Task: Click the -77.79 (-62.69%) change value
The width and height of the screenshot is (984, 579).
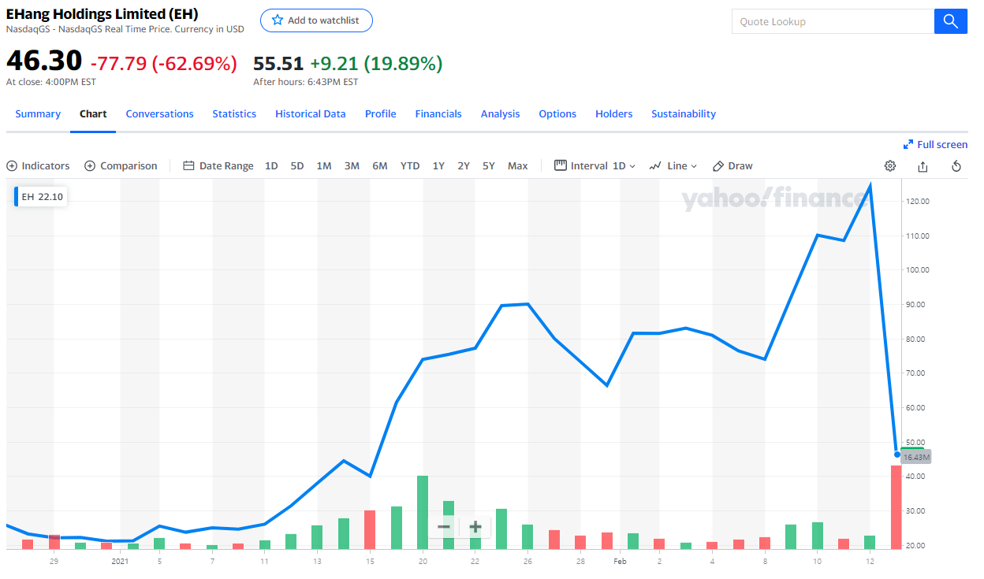Action: tap(164, 63)
